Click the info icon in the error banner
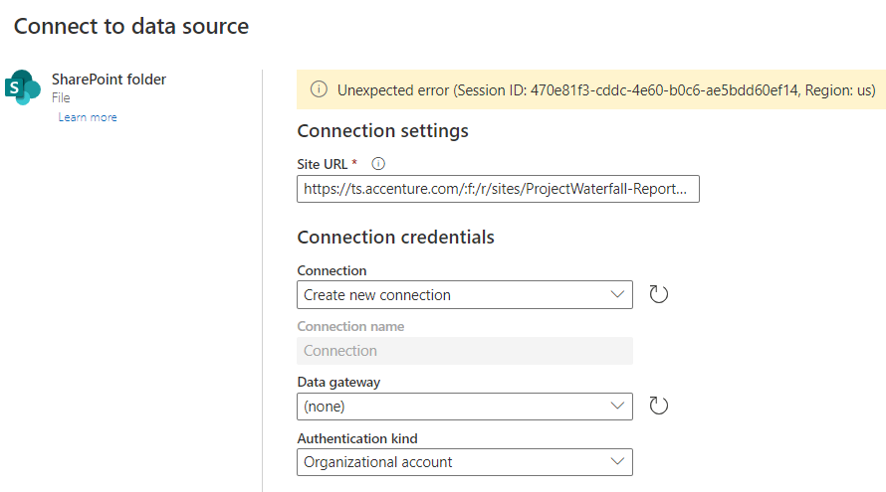 click(x=319, y=89)
